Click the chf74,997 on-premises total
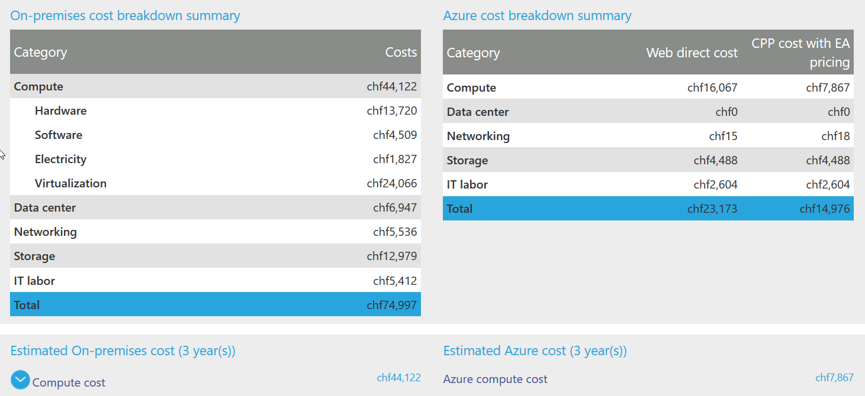This screenshot has height=396, width=865. (392, 305)
